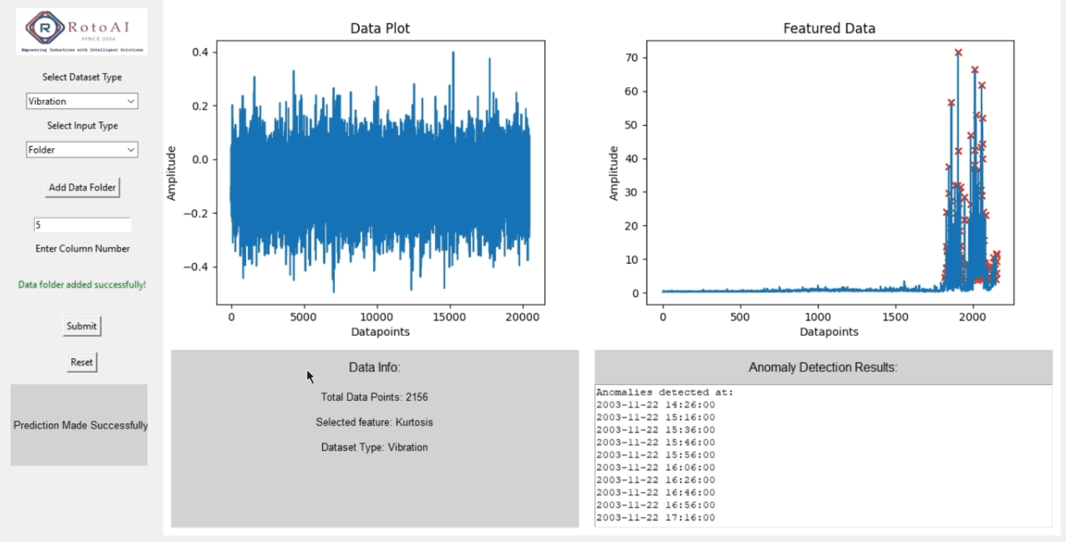This screenshot has height=542, width=1066.
Task: Click the Prediction Made Successfully status panel
Action: (x=79, y=425)
